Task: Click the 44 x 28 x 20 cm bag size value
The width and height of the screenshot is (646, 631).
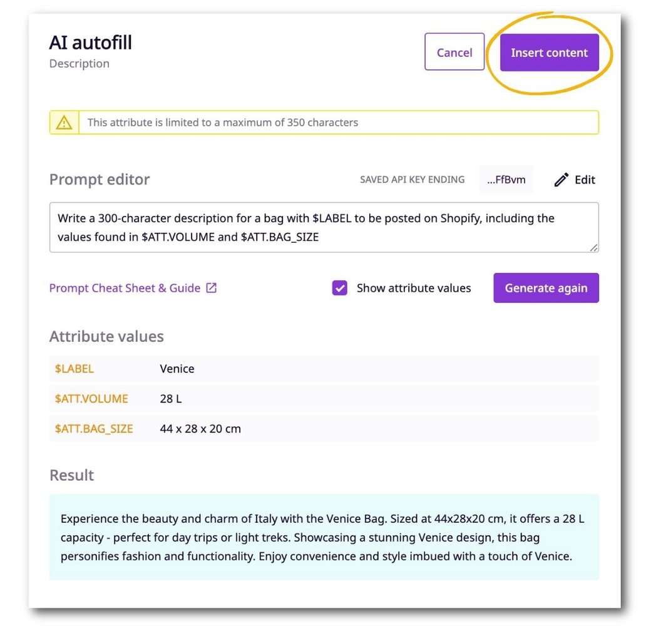Action: tap(200, 429)
